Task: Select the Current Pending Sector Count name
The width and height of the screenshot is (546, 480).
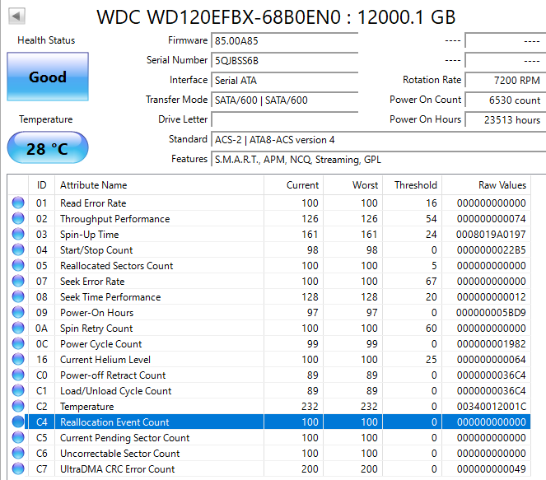Action: click(124, 438)
